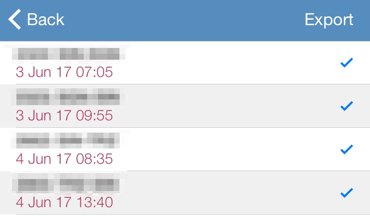Click the "Back" text label
The image size is (370, 221).
[x=45, y=20]
